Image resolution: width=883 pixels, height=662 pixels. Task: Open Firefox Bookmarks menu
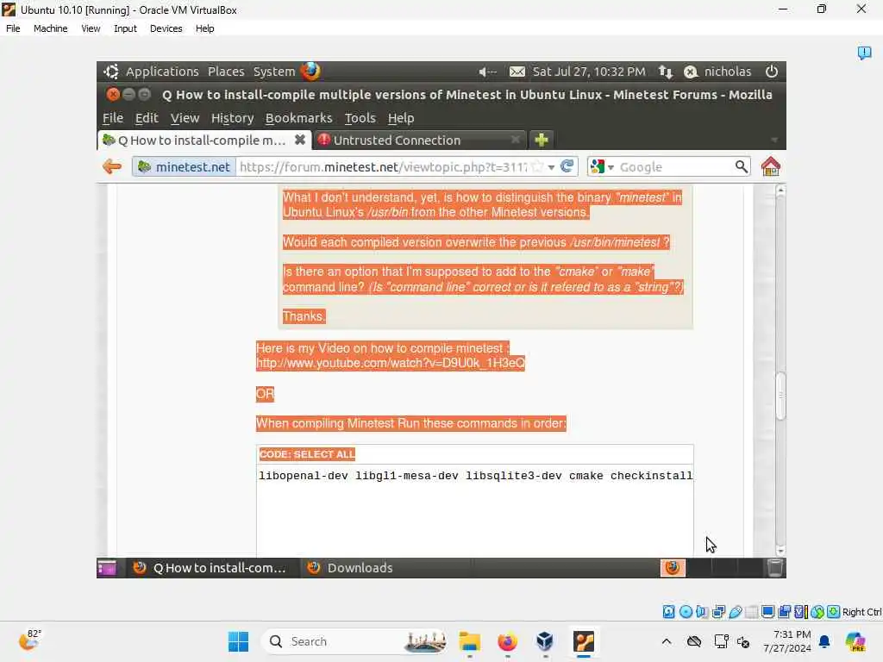tap(298, 118)
